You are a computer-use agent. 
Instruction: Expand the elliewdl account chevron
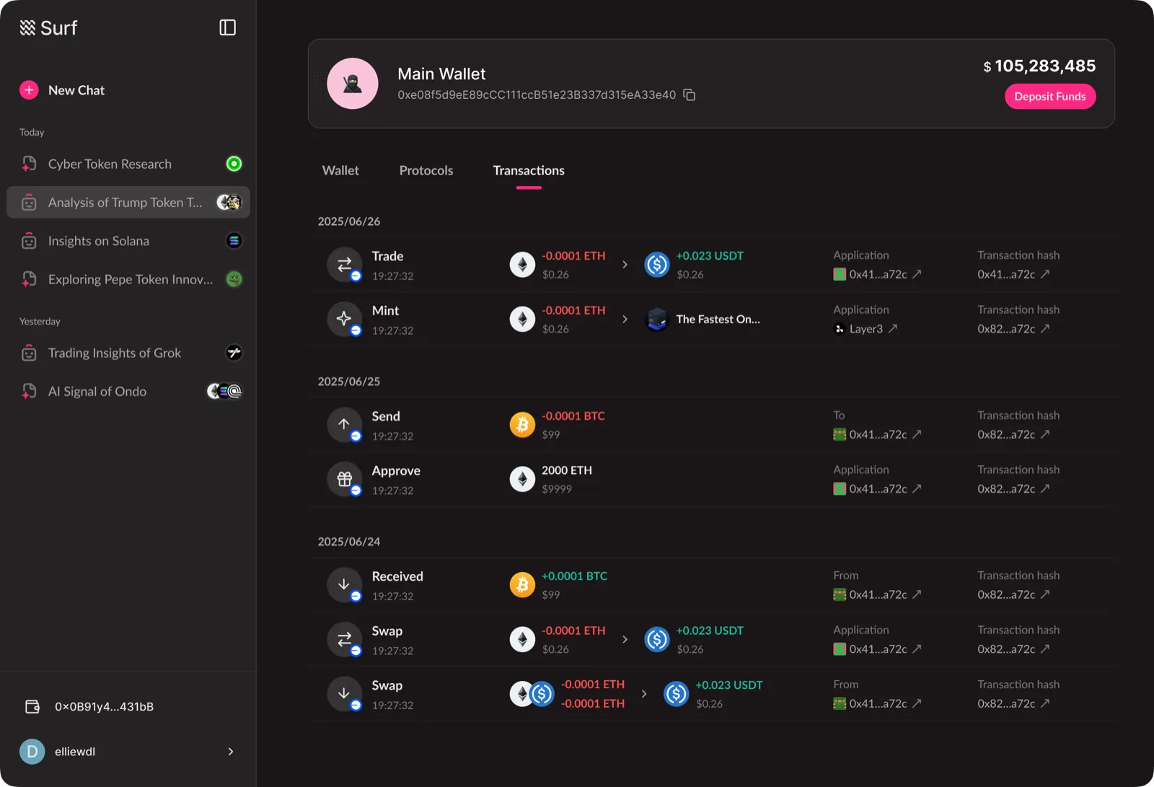[231, 752]
